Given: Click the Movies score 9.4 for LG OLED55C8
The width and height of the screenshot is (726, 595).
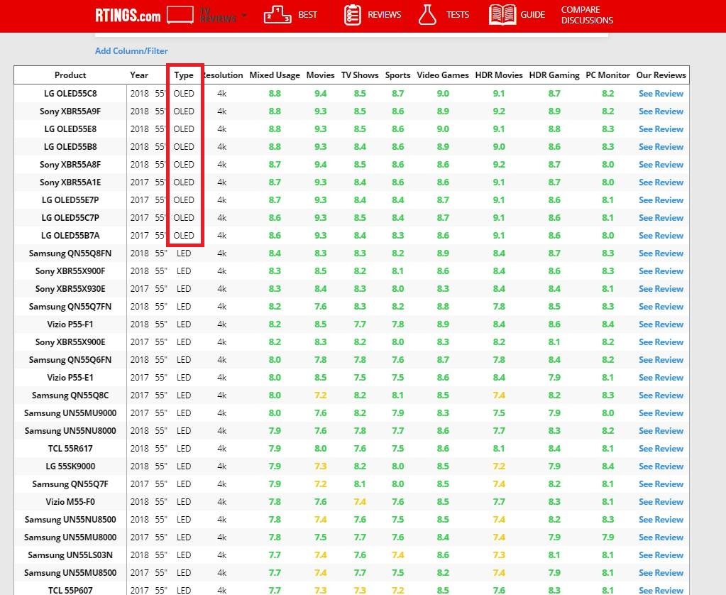Looking at the screenshot, I should (x=320, y=94).
